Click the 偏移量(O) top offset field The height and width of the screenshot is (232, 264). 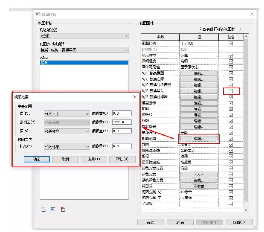click(122, 113)
